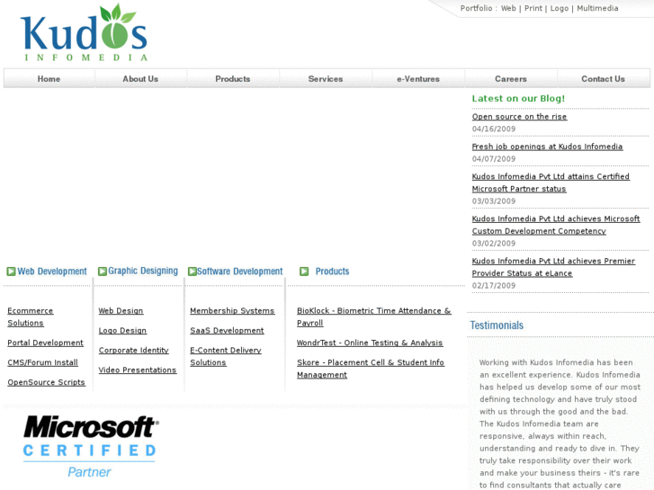The width and height of the screenshot is (654, 490).
Task: Open the Contact Us menu item
Action: point(603,79)
